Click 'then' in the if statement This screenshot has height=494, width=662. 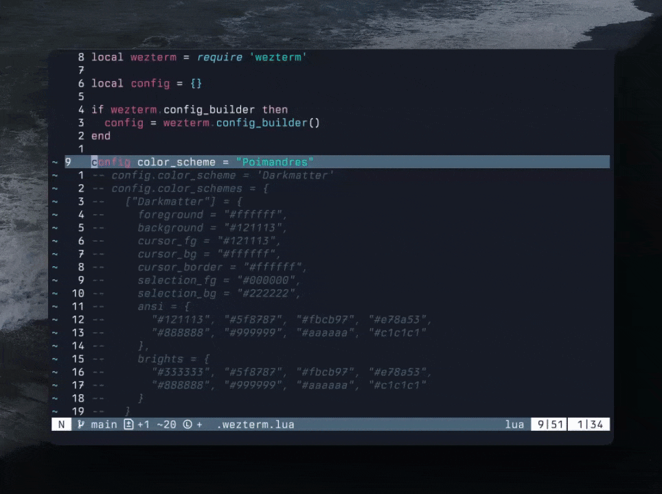point(275,110)
